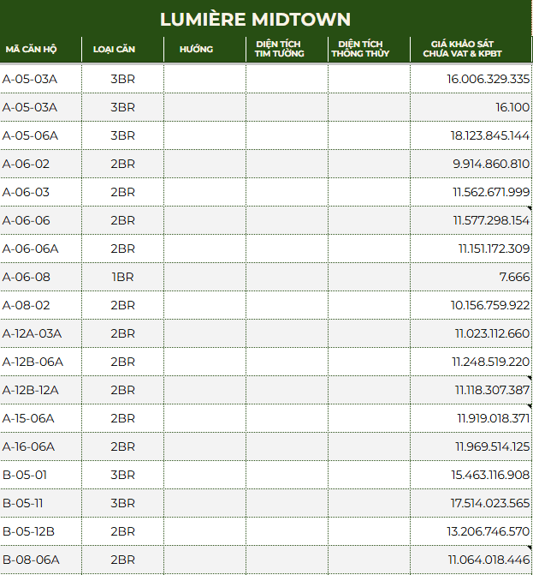The image size is (533, 575).
Task: Select the GIÁ KHẢO SÁT header cell
Action: point(462,49)
